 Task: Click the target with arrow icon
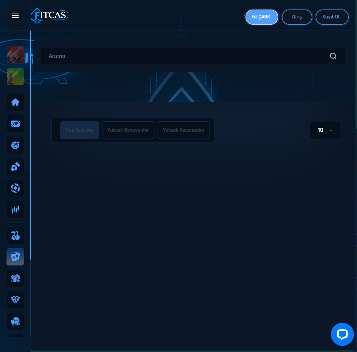[15, 145]
